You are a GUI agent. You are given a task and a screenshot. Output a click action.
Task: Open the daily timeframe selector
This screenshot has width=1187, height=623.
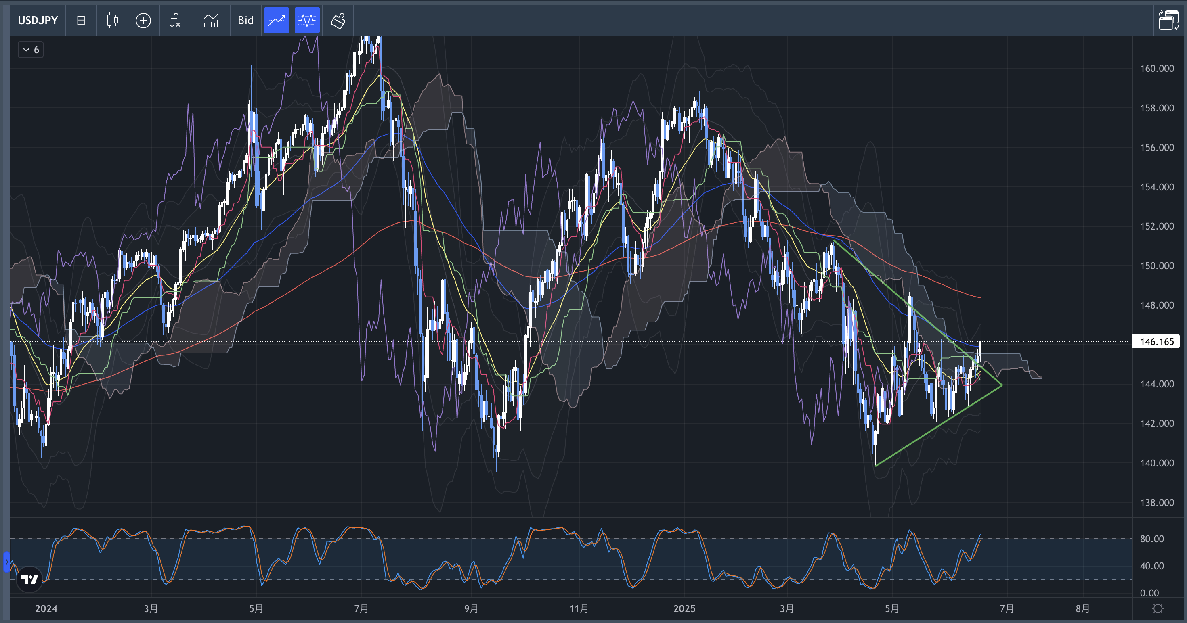click(81, 20)
